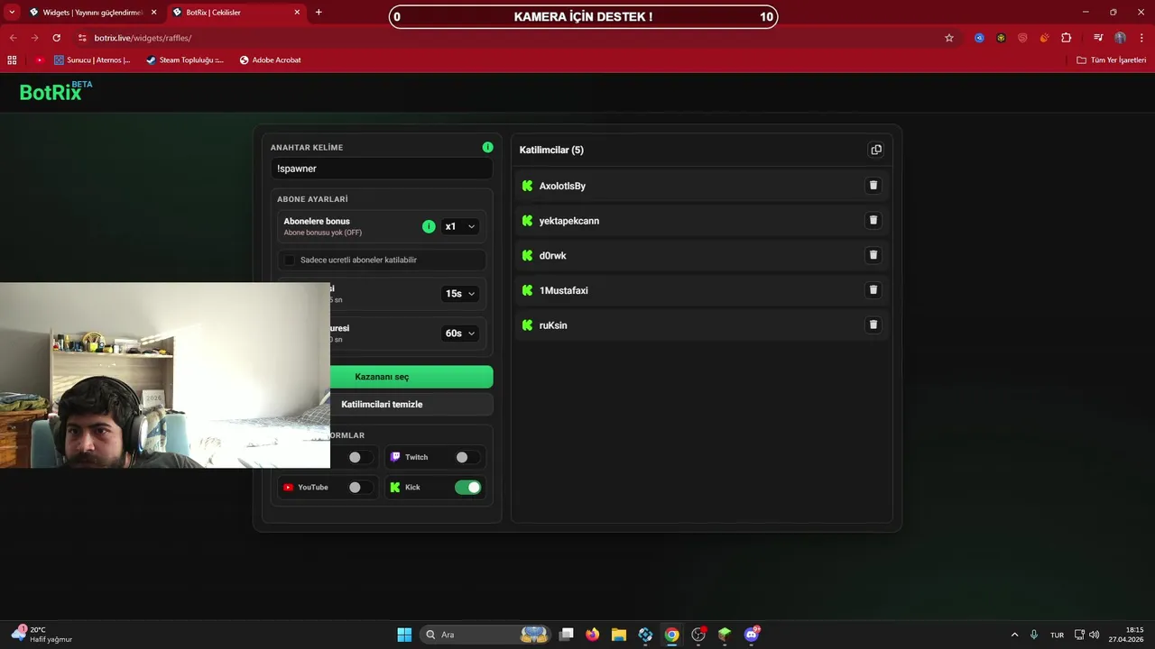
Task: Open the Adobe Acrobat bookmark
Action: click(x=270, y=60)
